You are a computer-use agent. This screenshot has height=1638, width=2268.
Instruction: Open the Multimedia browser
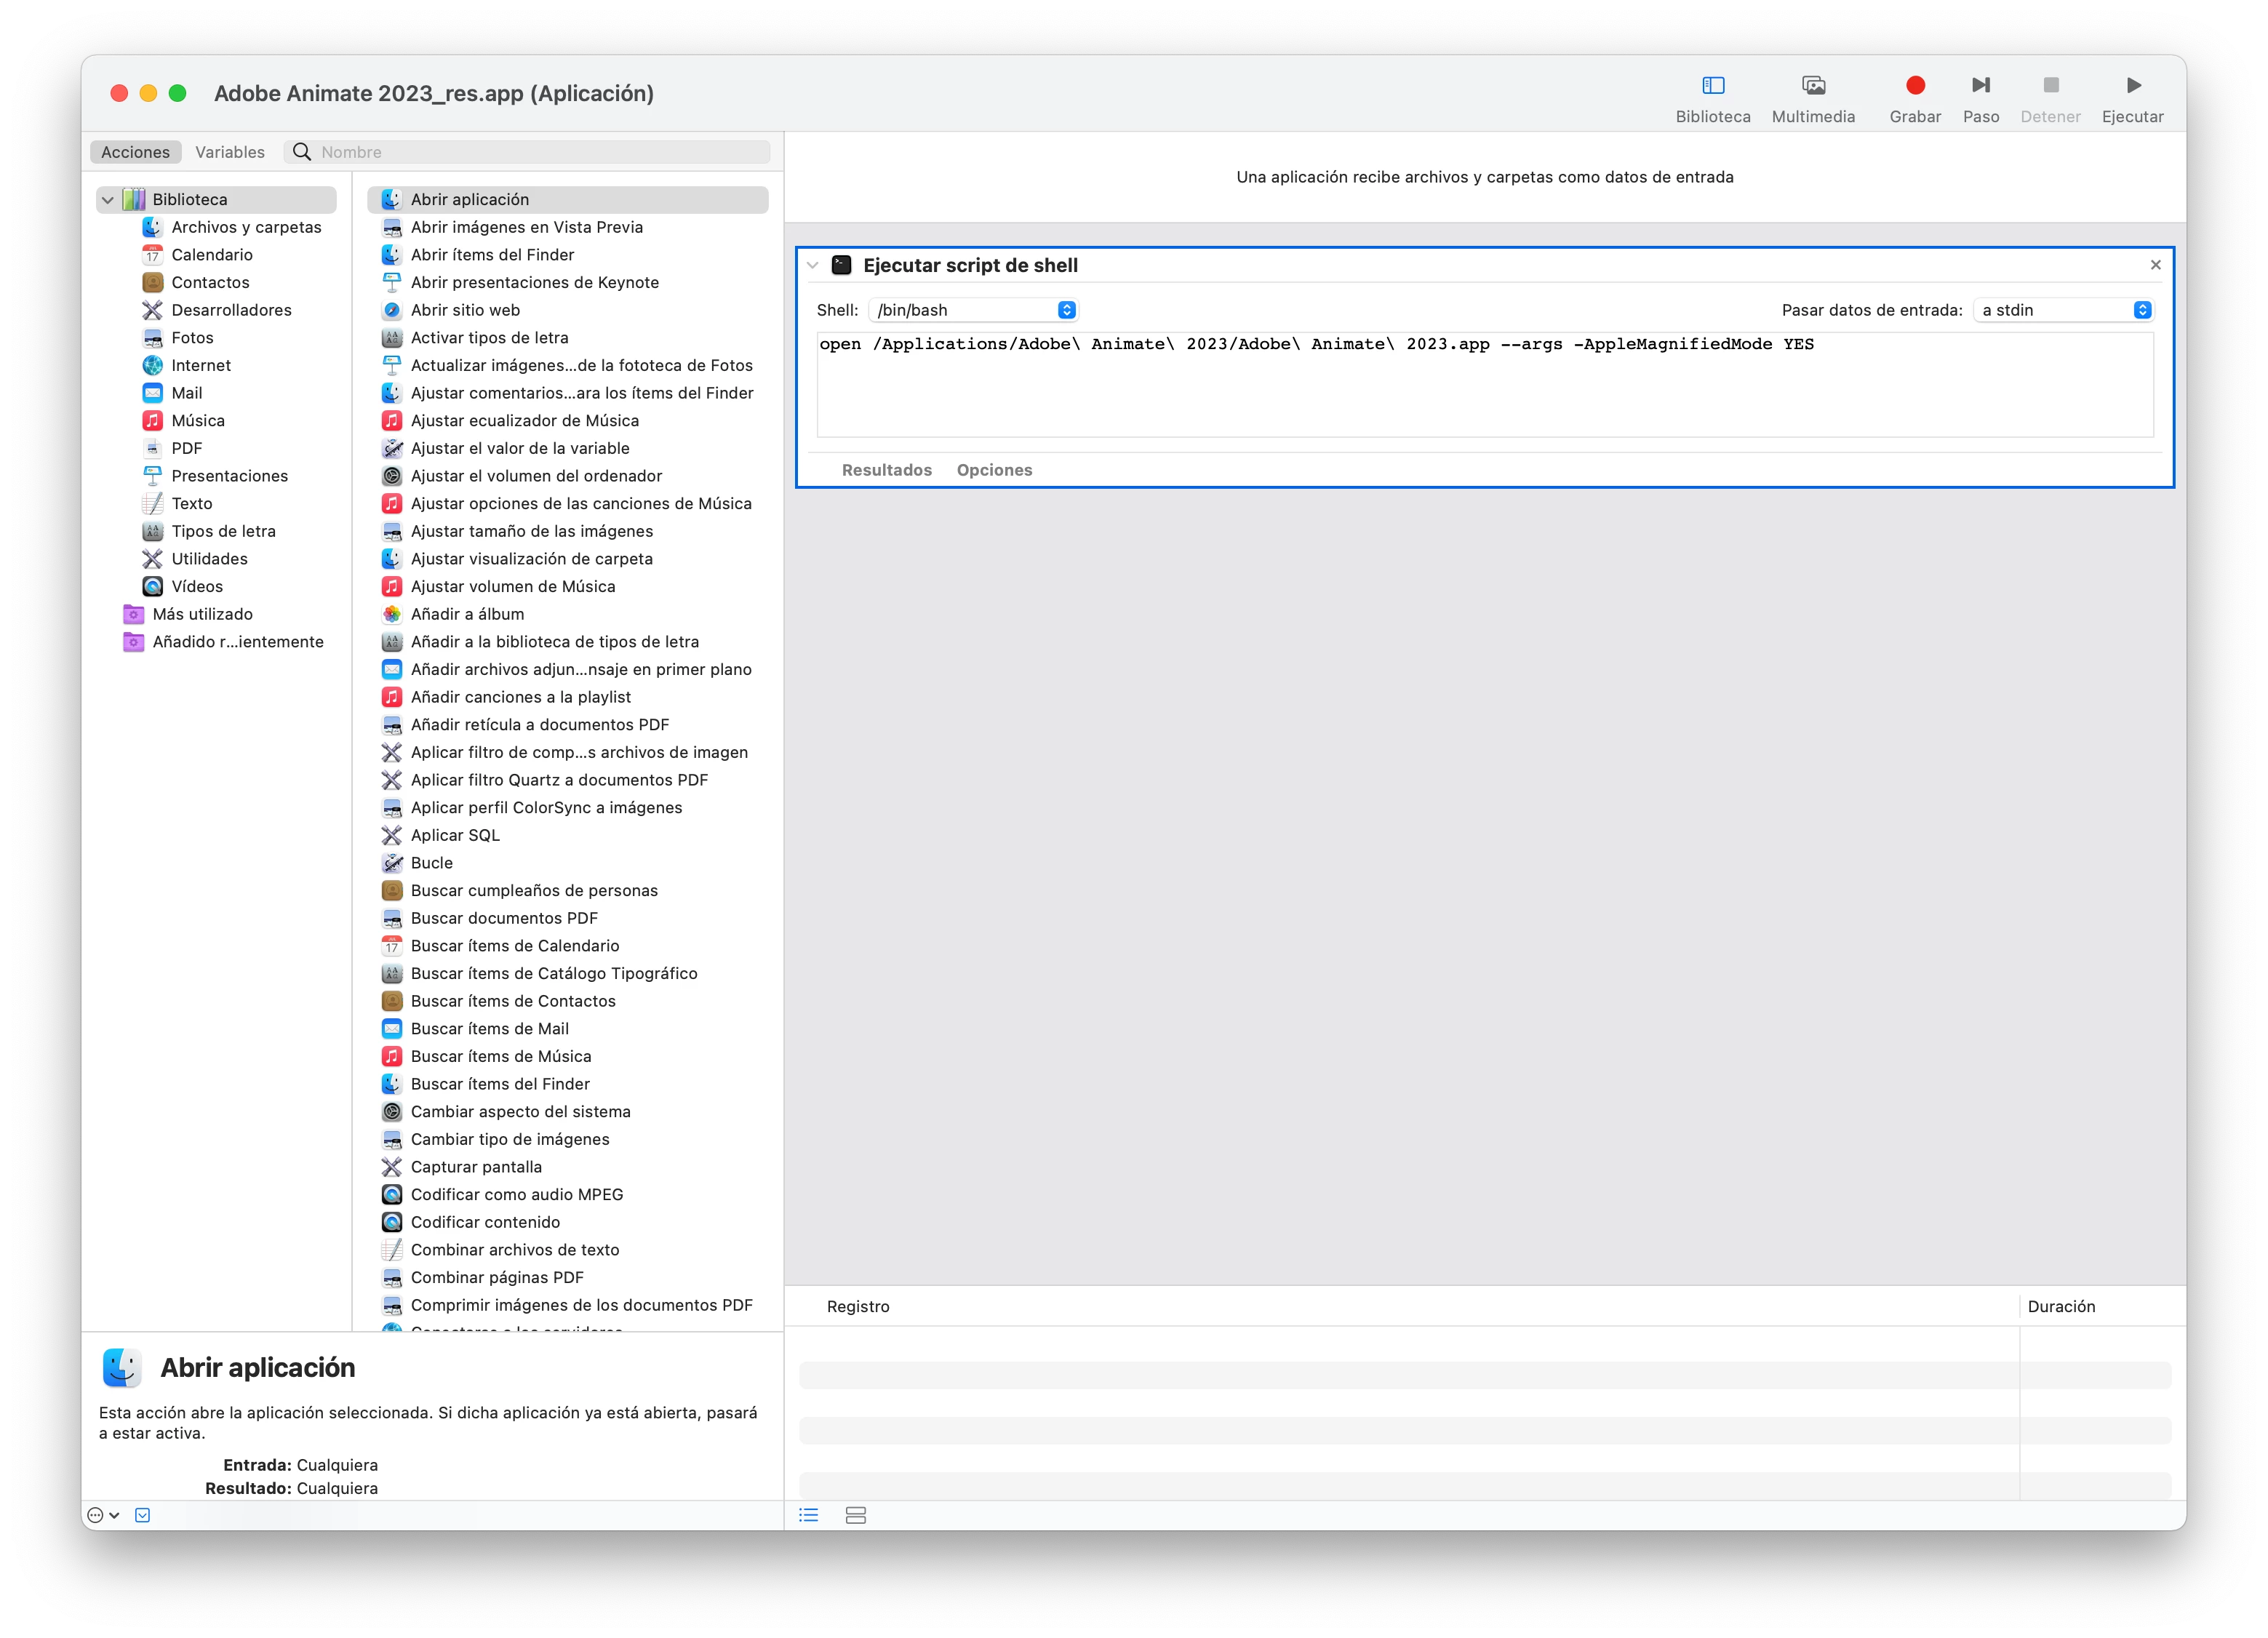tap(1812, 86)
